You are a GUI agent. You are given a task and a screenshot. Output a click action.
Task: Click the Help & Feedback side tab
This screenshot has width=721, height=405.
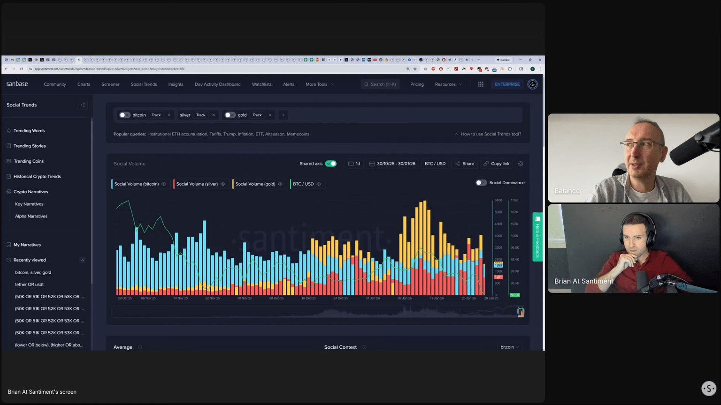coord(537,237)
